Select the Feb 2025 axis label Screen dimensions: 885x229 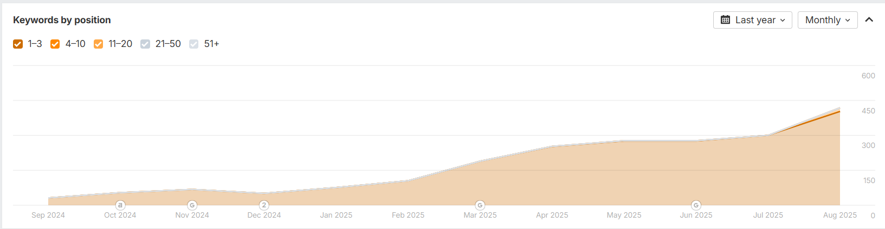[x=408, y=215]
